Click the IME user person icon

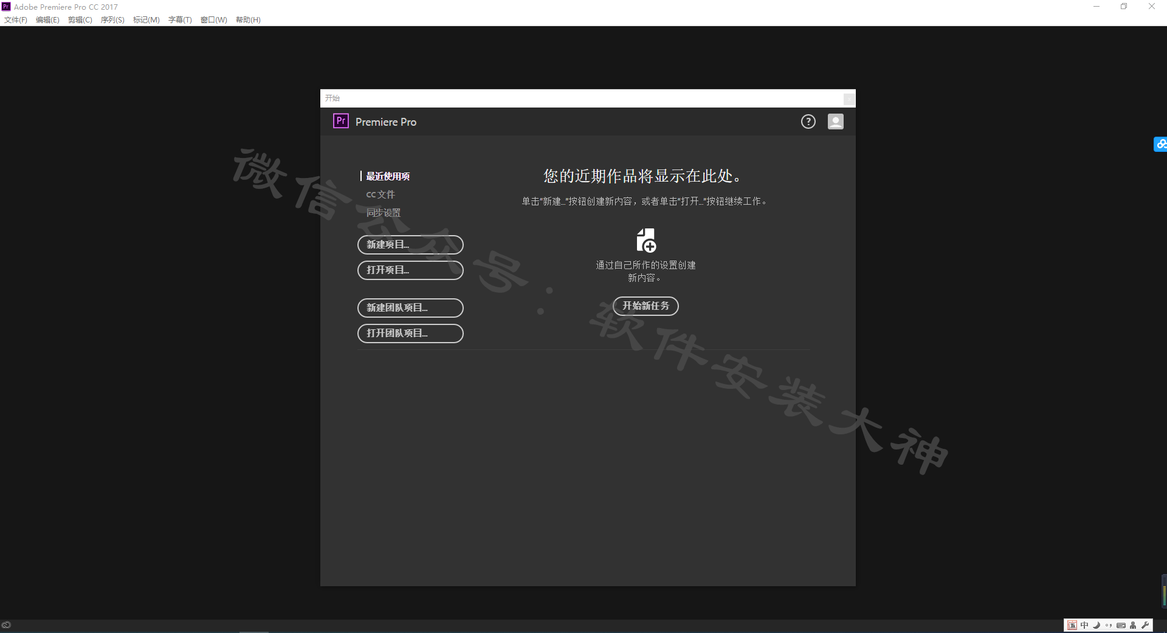click(x=1133, y=625)
